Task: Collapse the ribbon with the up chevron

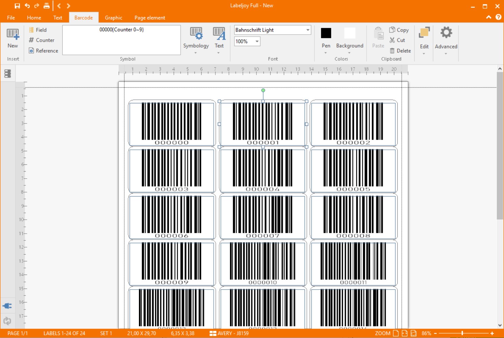Action: coord(488,17)
